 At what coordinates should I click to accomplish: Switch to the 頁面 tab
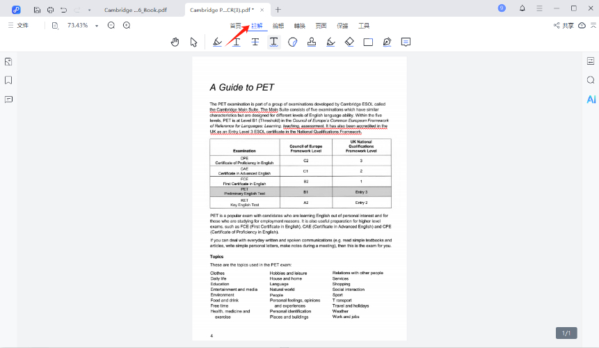(321, 26)
